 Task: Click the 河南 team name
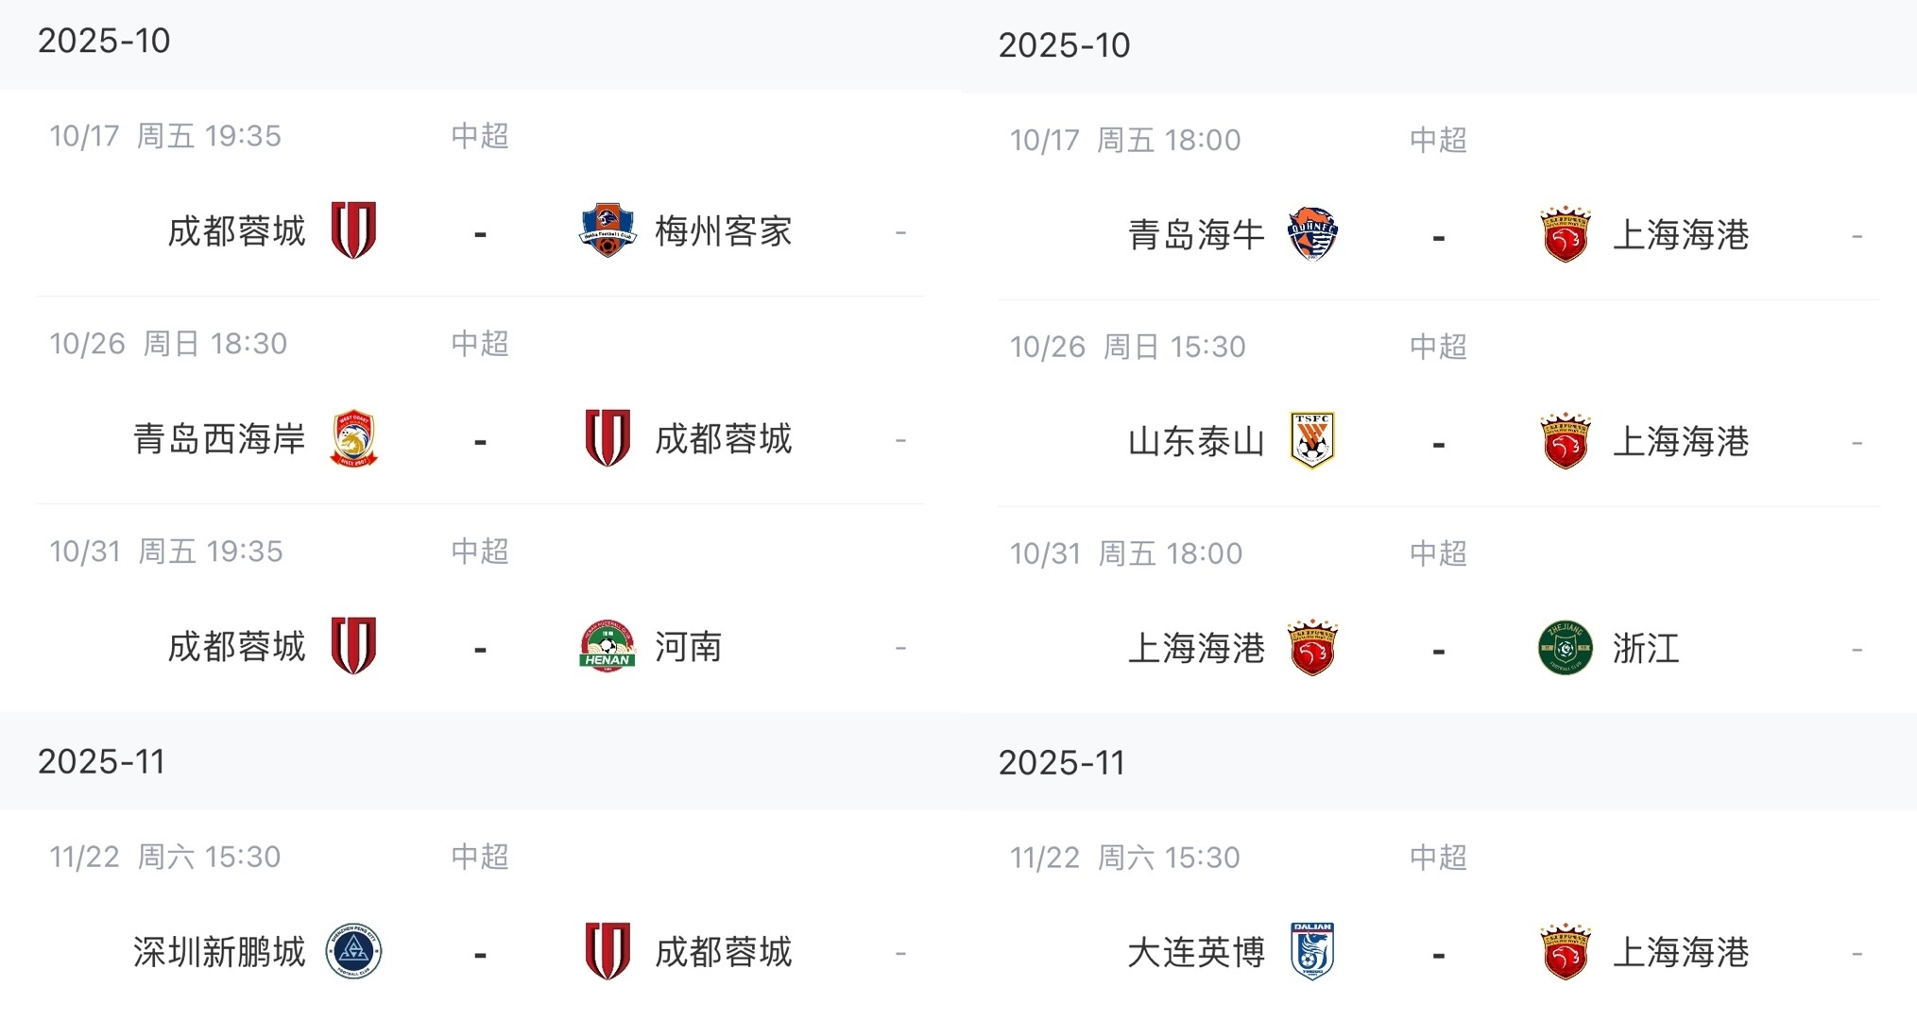[x=688, y=648]
